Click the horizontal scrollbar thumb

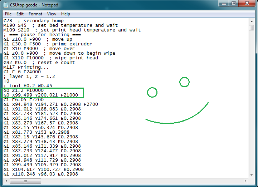[x=25, y=181]
